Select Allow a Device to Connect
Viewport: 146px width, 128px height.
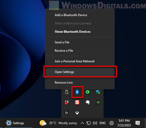tap(80, 23)
